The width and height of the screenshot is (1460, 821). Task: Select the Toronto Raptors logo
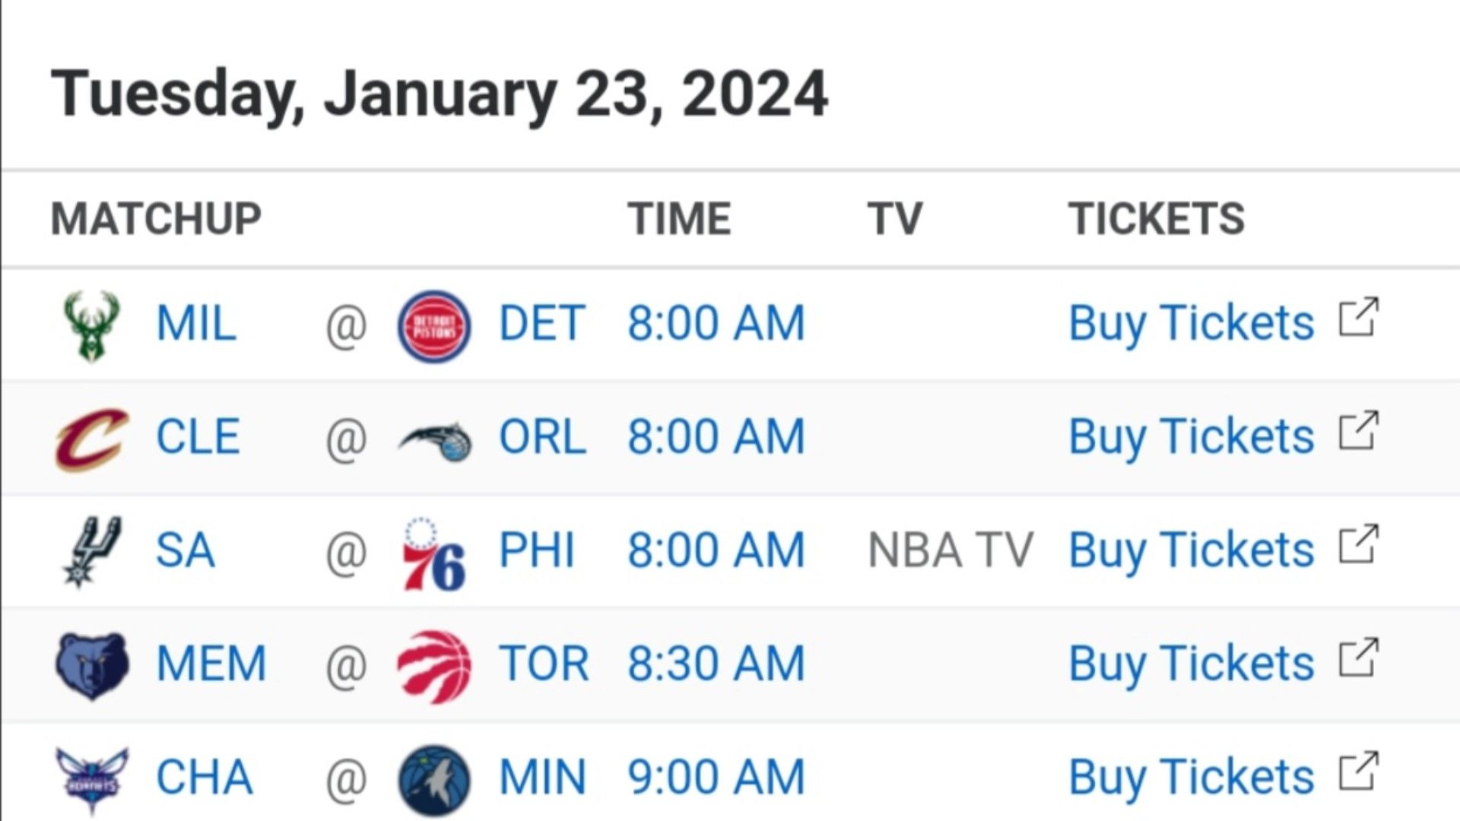coord(434,666)
